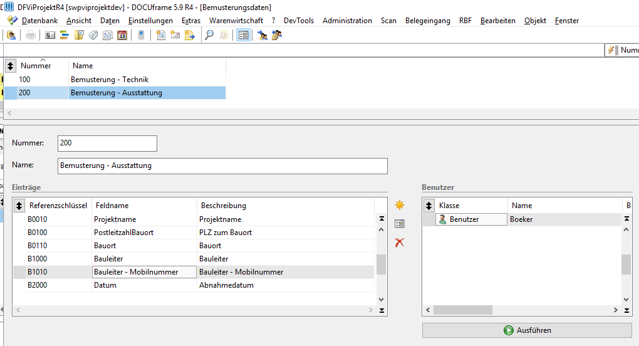The image size is (639, 346).
Task: Toggle the form view toolbar button
Action: click(x=243, y=36)
